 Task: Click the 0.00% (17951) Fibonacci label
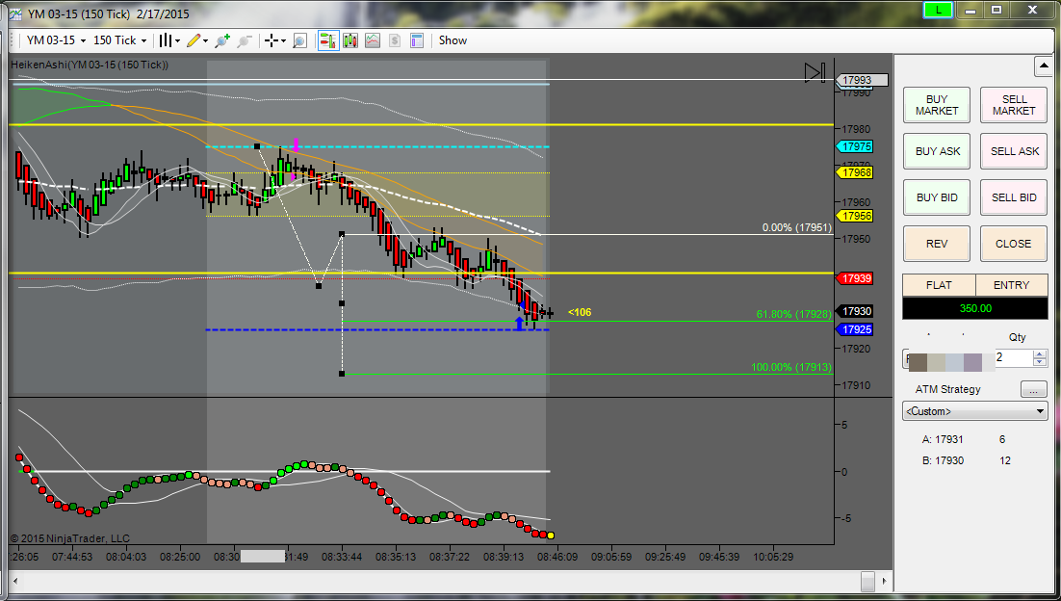click(797, 227)
